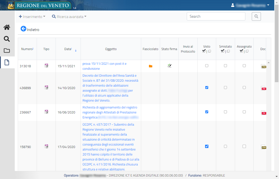Click select-all checkmark icon under Visto header
The image size is (279, 179).
pos(204,51)
